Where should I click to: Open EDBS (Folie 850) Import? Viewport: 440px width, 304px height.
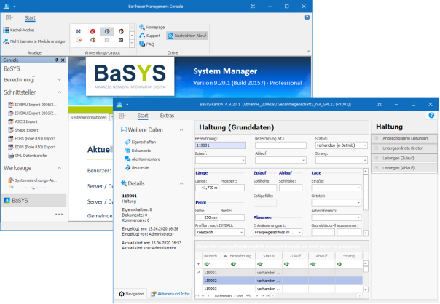[x=32, y=138]
